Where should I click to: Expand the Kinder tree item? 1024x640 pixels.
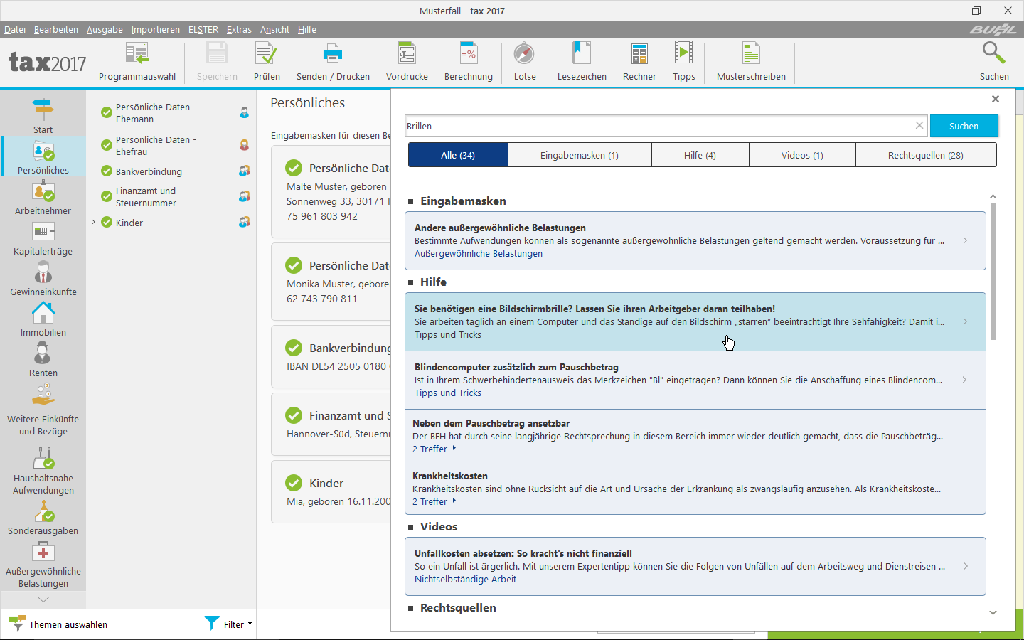pos(93,222)
